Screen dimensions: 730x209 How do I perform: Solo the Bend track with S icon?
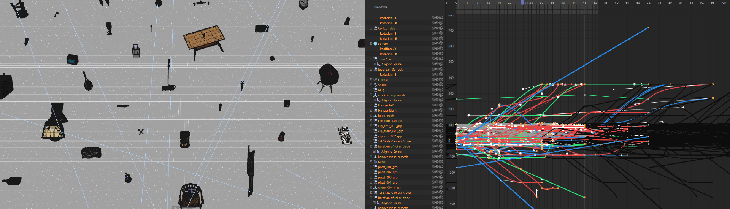click(441, 162)
